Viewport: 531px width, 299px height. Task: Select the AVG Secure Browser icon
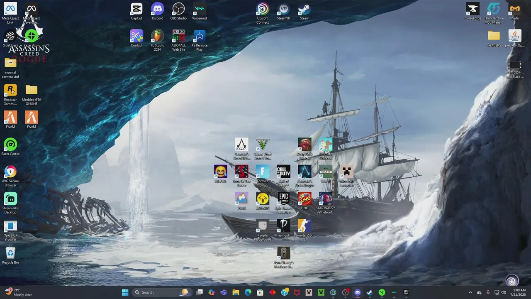click(10, 176)
